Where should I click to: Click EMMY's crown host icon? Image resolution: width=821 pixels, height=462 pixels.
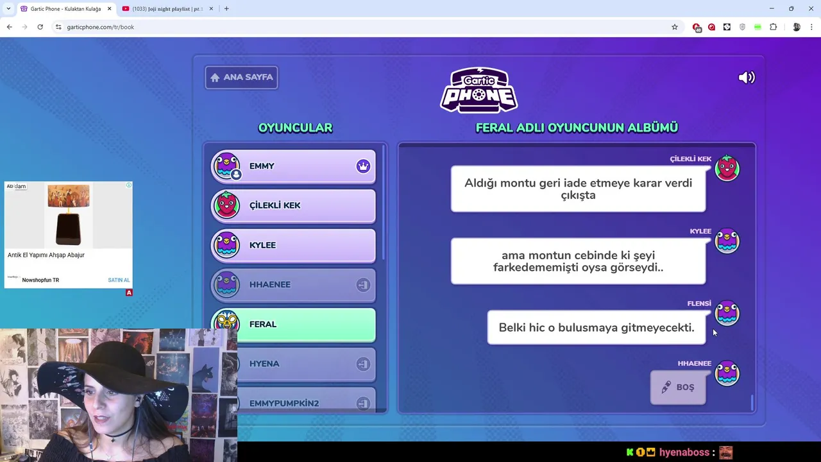363,166
